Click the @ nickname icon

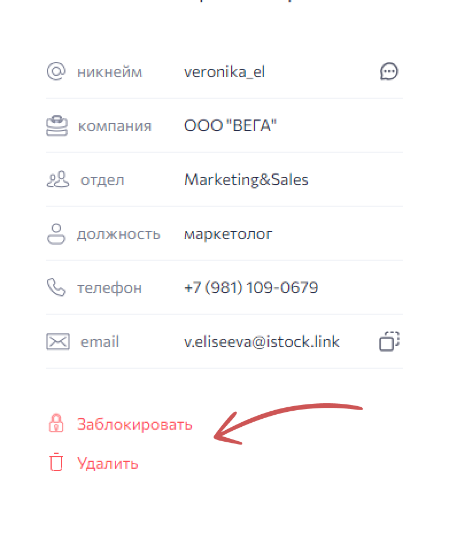point(56,72)
